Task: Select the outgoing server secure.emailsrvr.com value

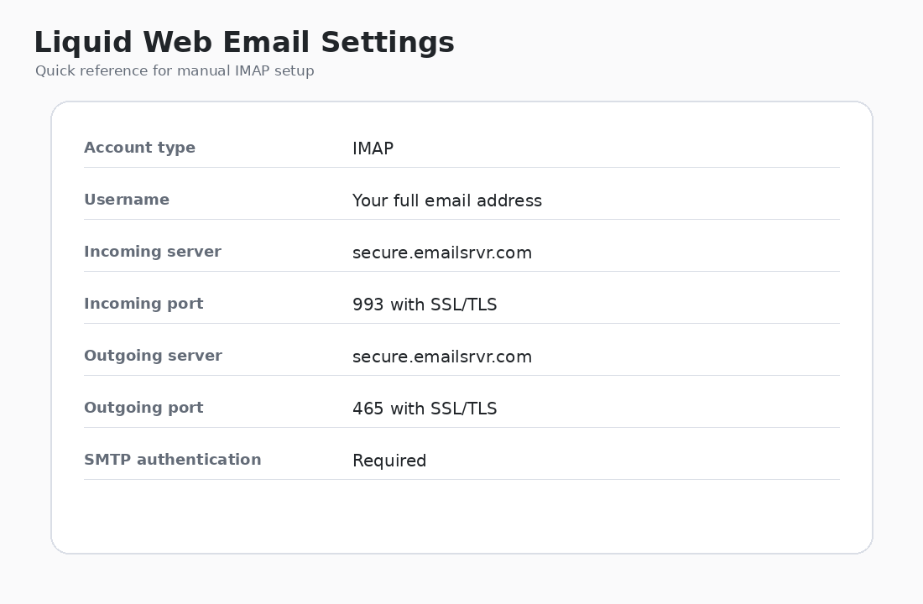Action: [x=442, y=357]
